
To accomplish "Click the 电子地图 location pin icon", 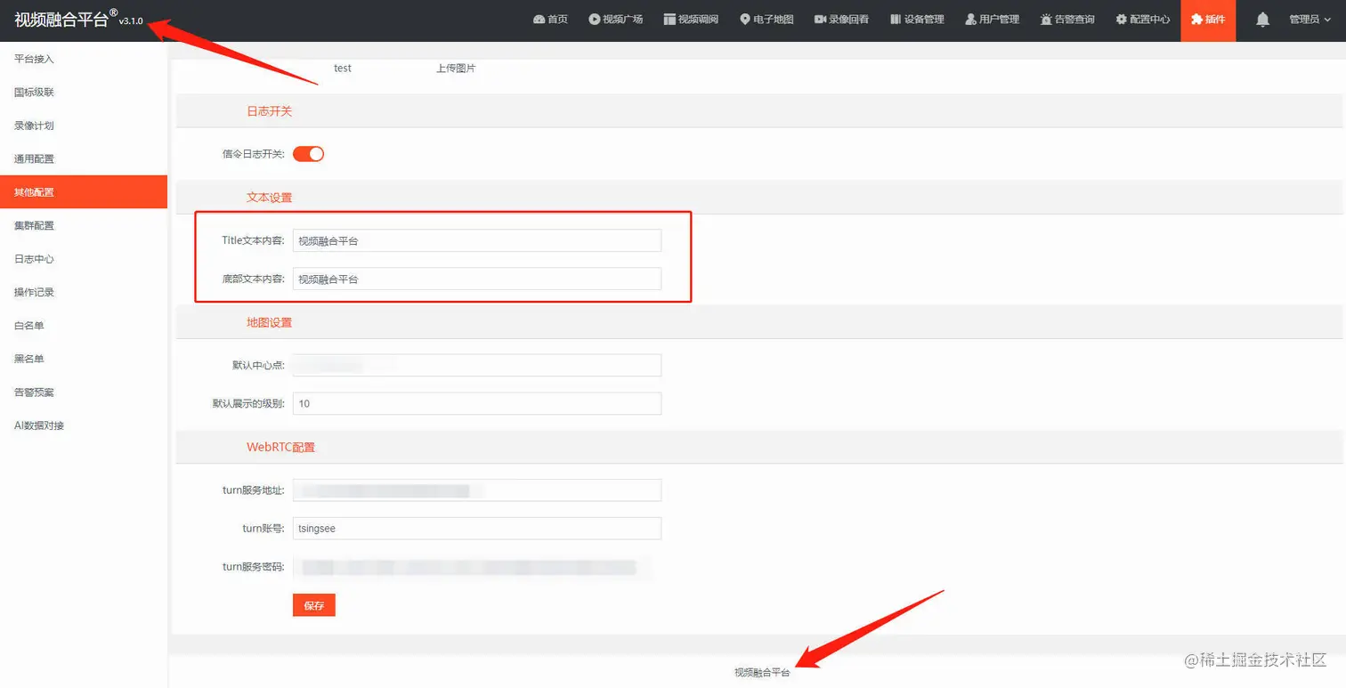I will (744, 20).
